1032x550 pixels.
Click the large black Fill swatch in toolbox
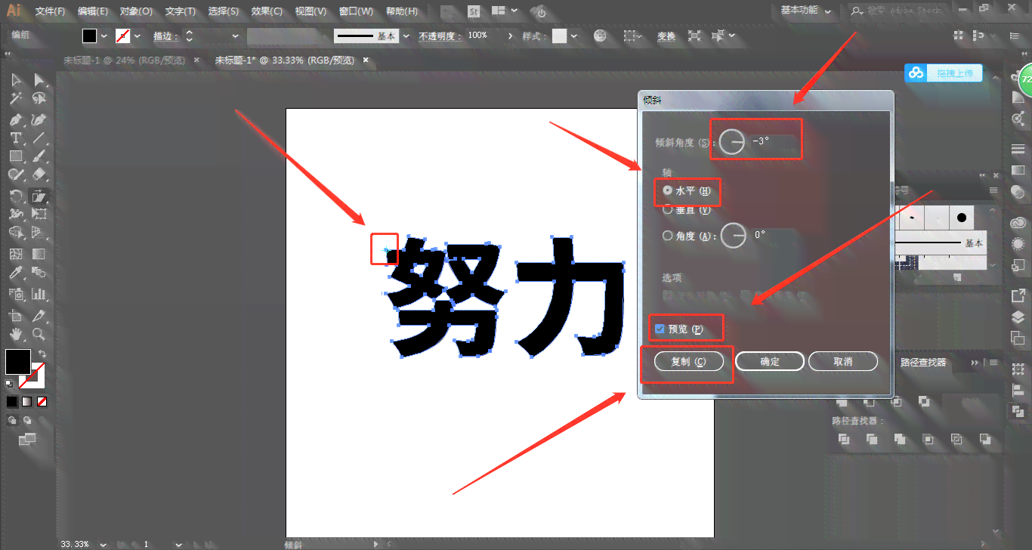point(18,361)
